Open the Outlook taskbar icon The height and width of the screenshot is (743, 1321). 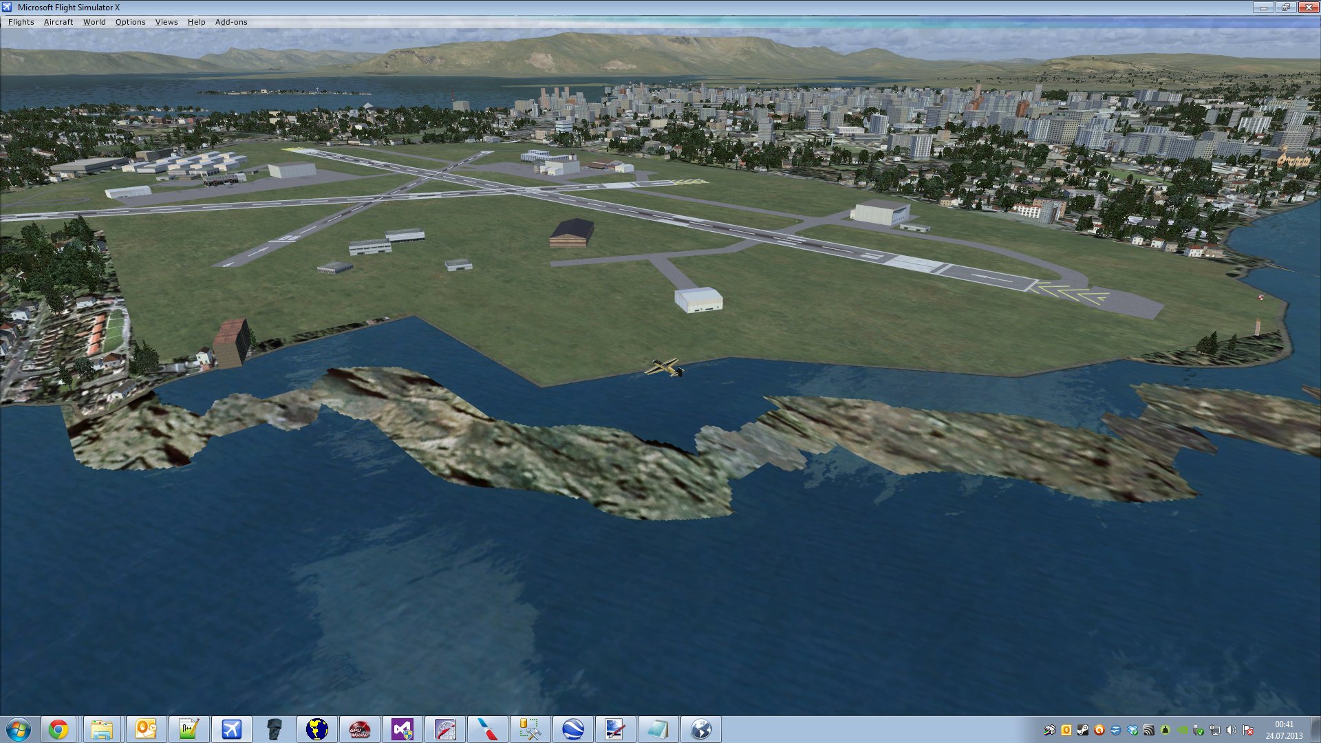tap(146, 729)
